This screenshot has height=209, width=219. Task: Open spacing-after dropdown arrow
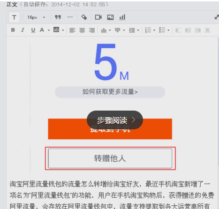point(124,30)
